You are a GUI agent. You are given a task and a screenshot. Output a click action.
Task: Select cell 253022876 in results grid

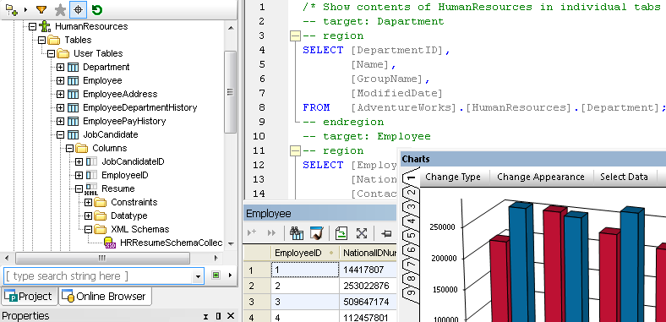368,286
